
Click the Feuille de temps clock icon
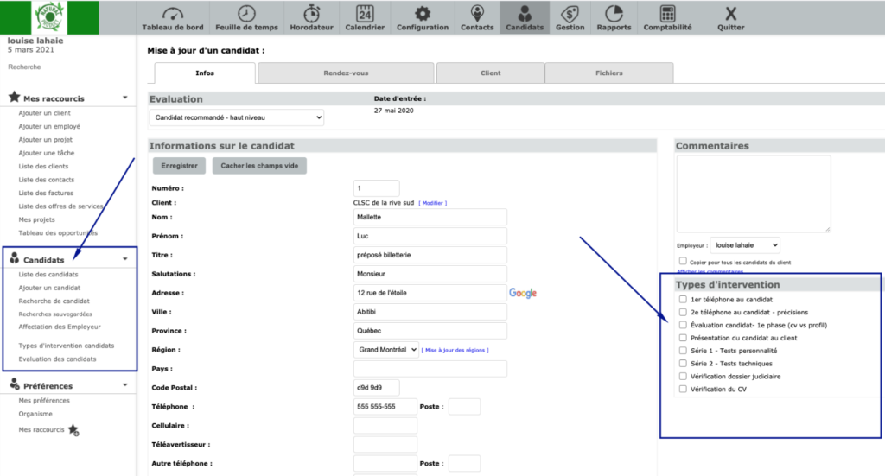(246, 14)
